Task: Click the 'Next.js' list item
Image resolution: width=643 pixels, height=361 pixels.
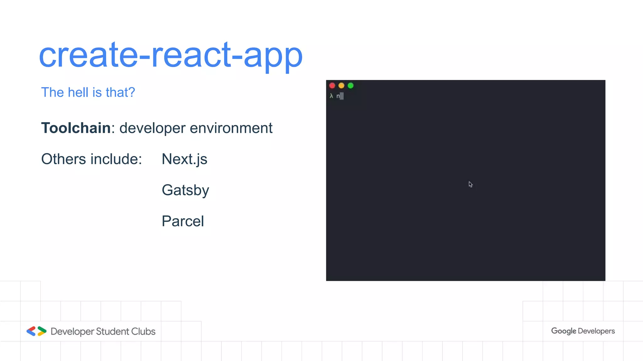Action: tap(185, 159)
